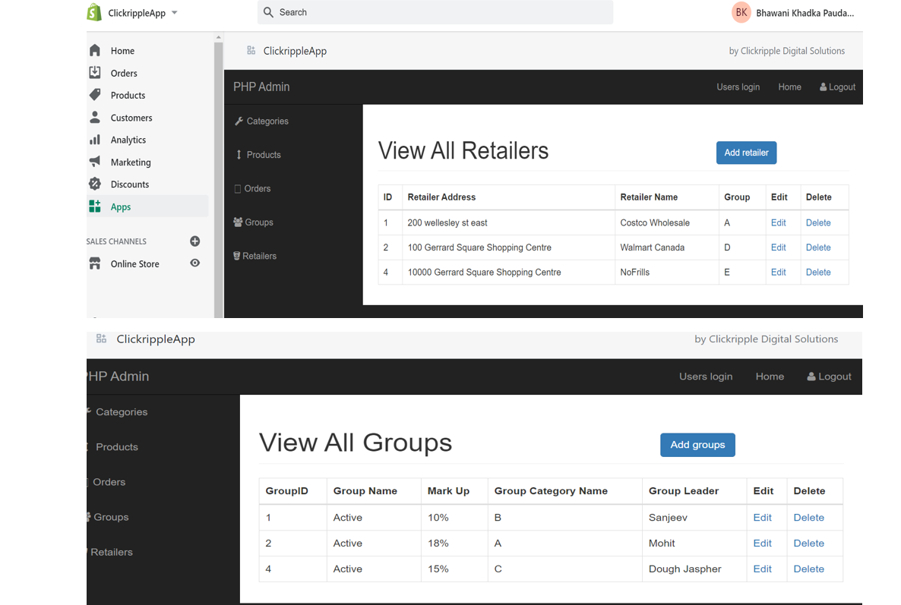This screenshot has height=605, width=901.
Task: Open the Bhawani Khadka account menu
Action: point(793,13)
